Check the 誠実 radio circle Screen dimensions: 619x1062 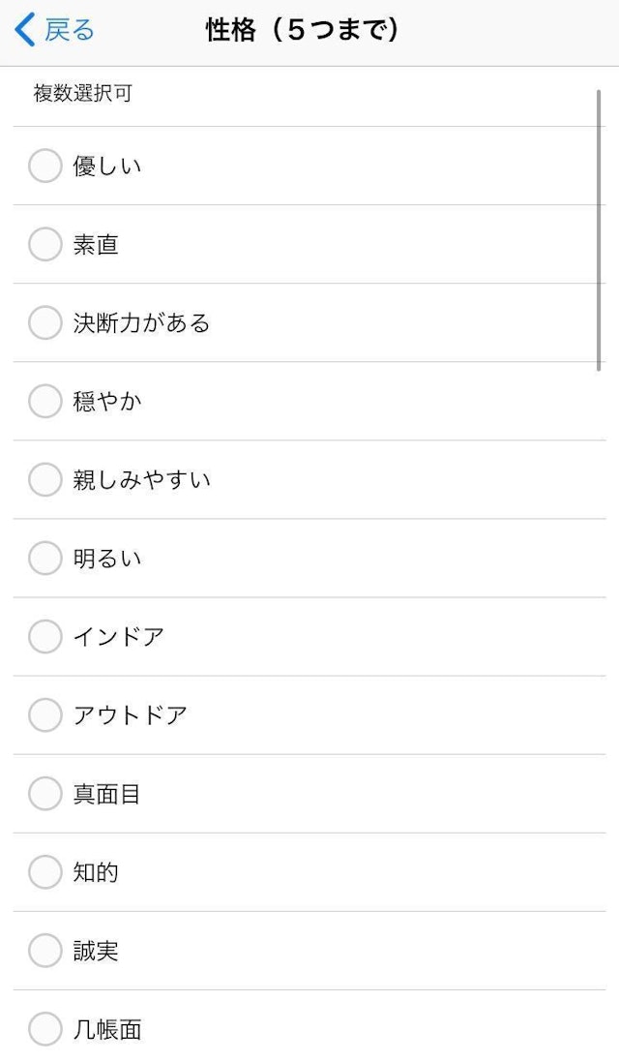pyautogui.click(x=45, y=951)
